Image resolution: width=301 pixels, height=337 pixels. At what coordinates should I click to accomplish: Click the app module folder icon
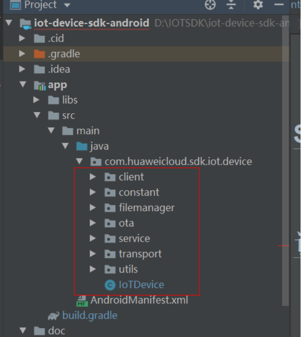tap(39, 85)
